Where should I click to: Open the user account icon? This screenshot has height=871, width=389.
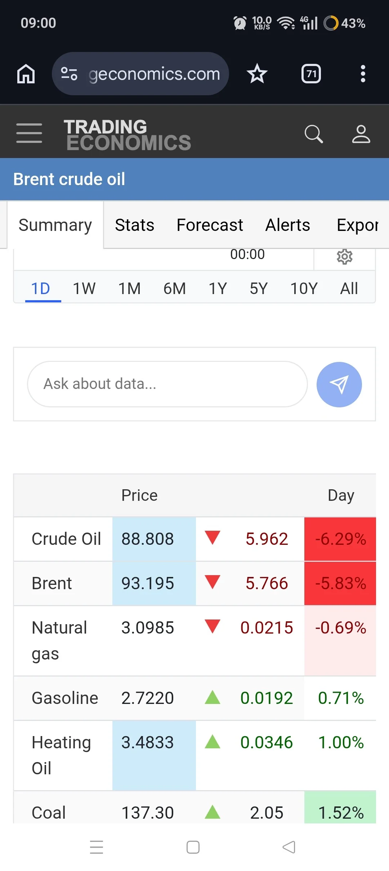361,134
